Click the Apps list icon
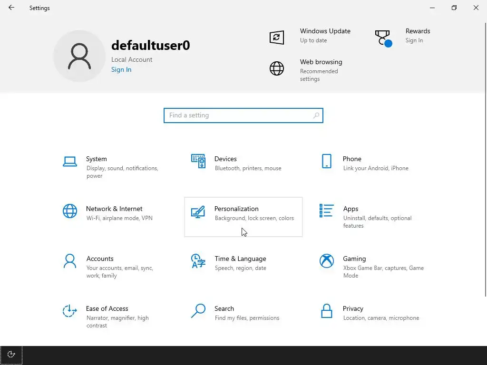487x365 pixels. click(x=326, y=211)
